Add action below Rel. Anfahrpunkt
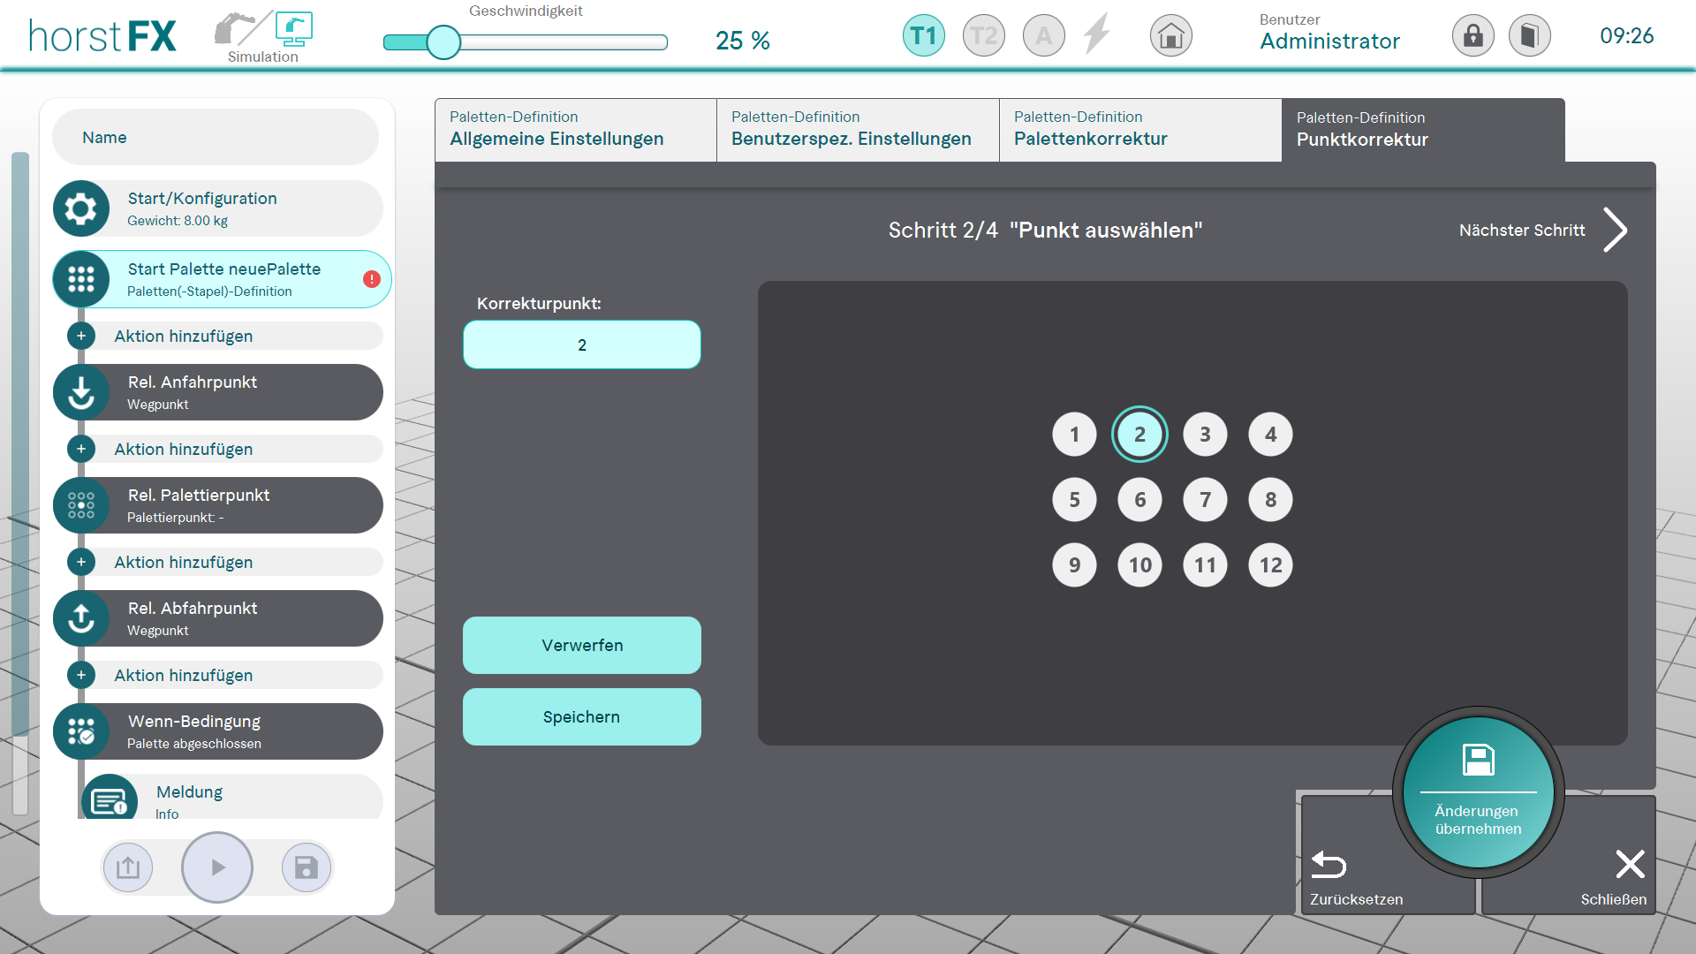 pos(81,449)
